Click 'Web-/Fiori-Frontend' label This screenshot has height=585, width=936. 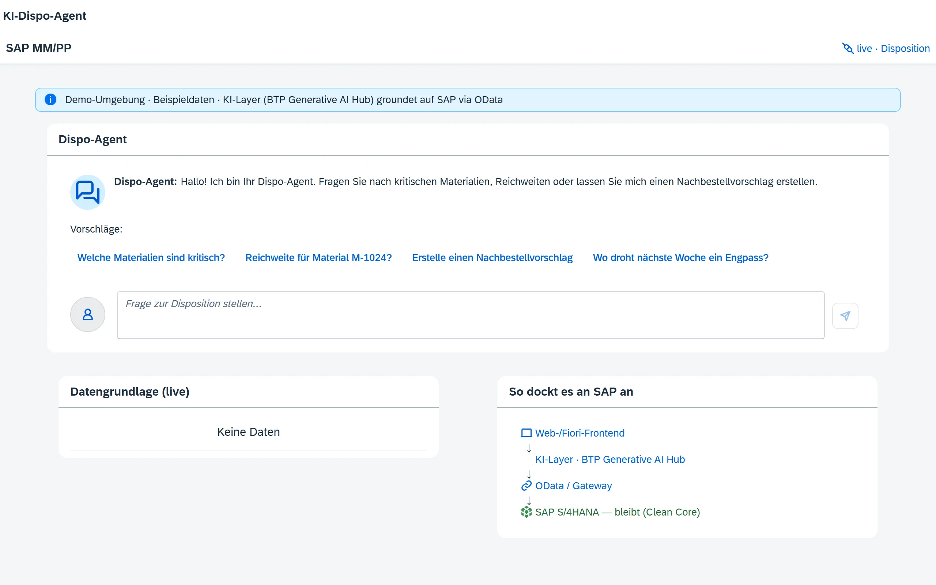tap(580, 433)
